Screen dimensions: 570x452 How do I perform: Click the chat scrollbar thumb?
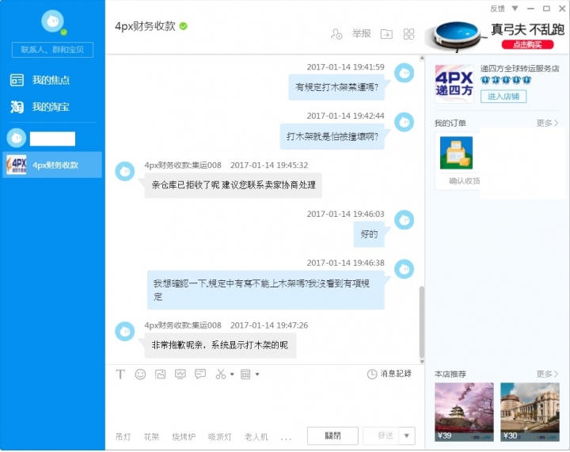coord(422,322)
